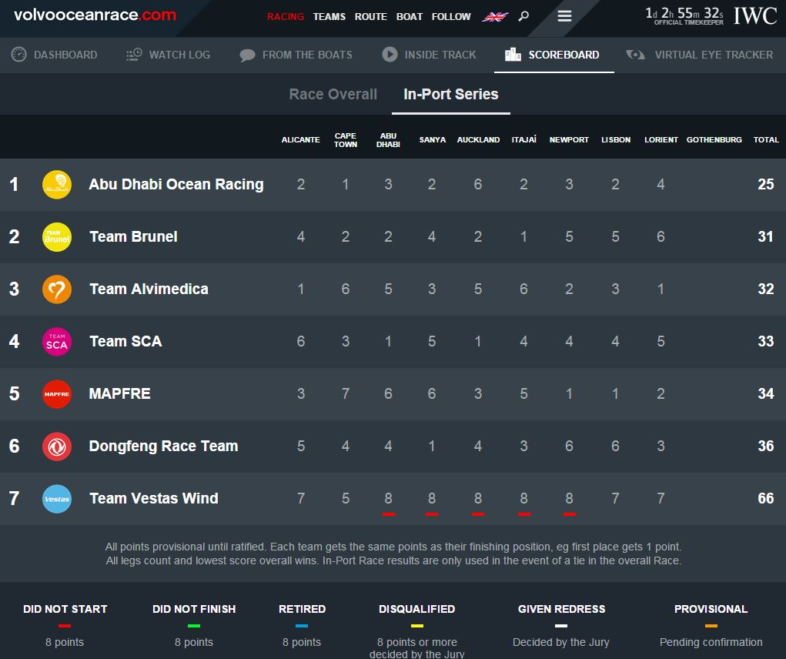
Task: Change language via UK flag
Action: (494, 17)
